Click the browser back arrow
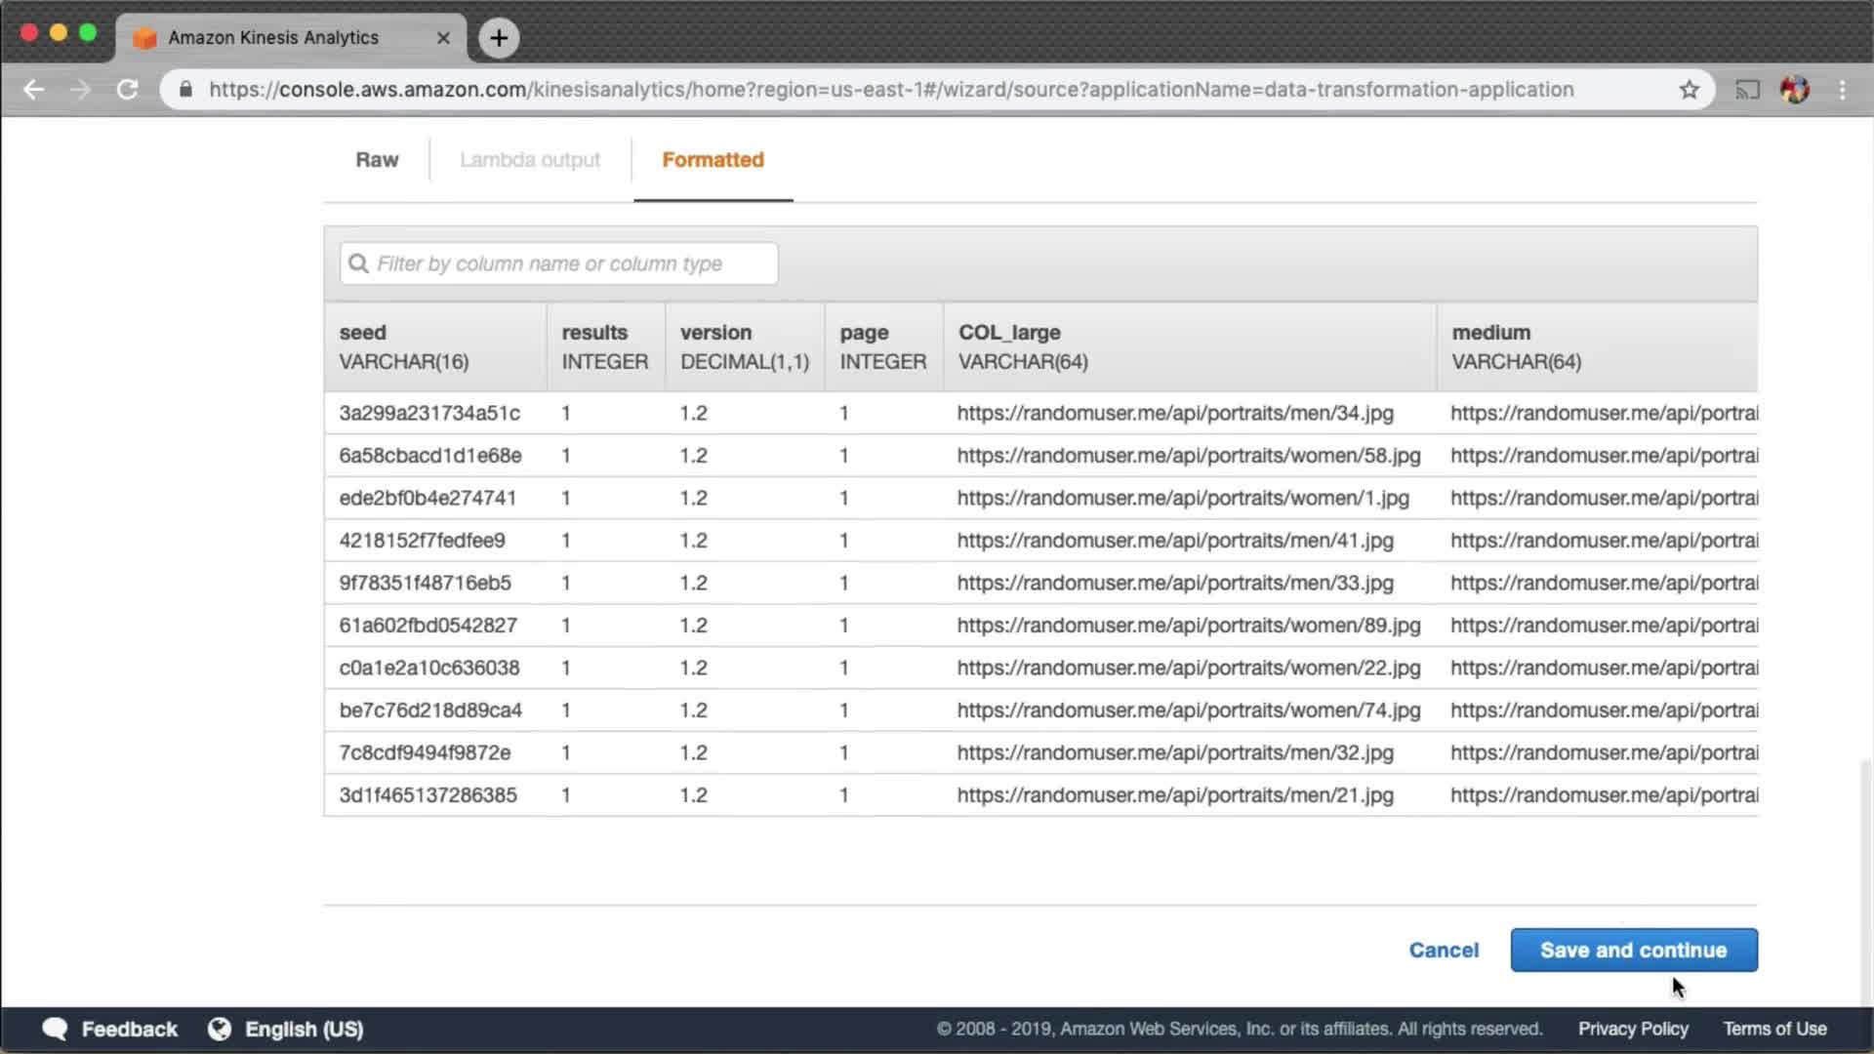1874x1054 pixels. (x=34, y=90)
